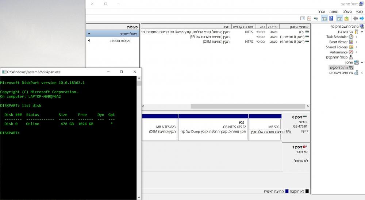The height and width of the screenshot is (200, 365).
Task: Click the diskpart window scroll-up arrow
Action: point(139,78)
